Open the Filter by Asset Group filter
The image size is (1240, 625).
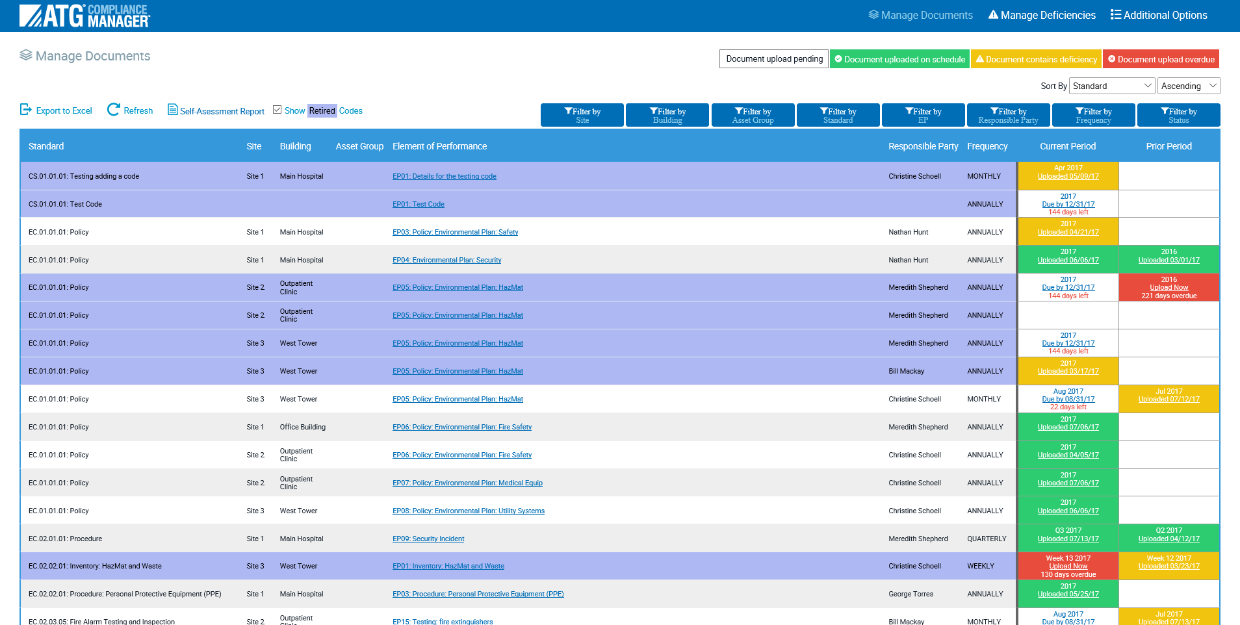(753, 116)
